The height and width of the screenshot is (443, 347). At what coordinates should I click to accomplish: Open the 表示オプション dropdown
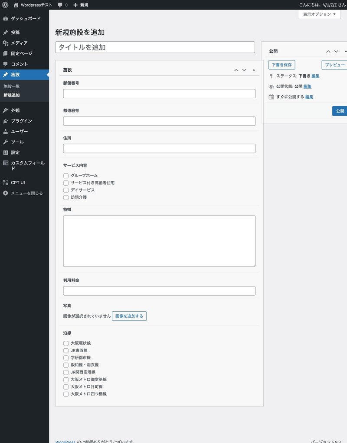[x=319, y=14]
